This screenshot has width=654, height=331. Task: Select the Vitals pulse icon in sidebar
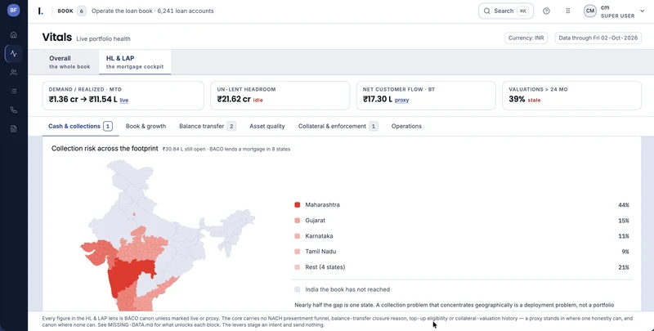point(13,53)
